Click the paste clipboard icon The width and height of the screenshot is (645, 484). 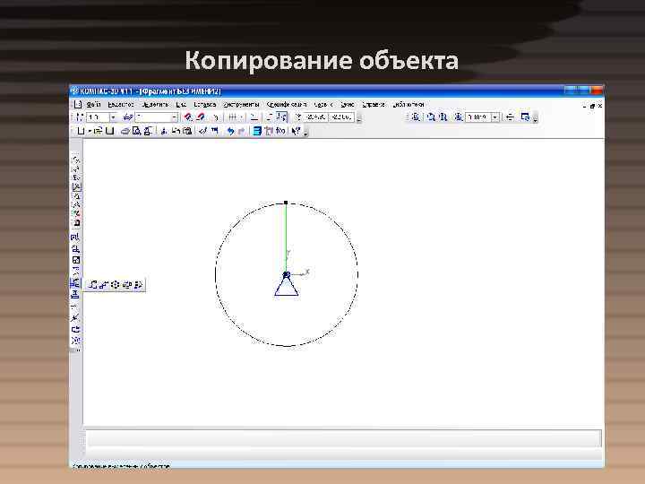click(x=187, y=131)
